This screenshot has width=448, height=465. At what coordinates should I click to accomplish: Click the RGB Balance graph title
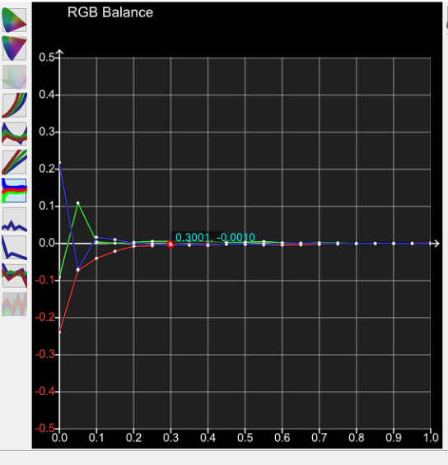[110, 12]
